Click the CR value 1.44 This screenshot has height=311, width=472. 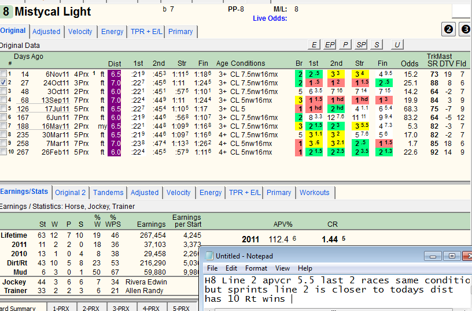330,239
